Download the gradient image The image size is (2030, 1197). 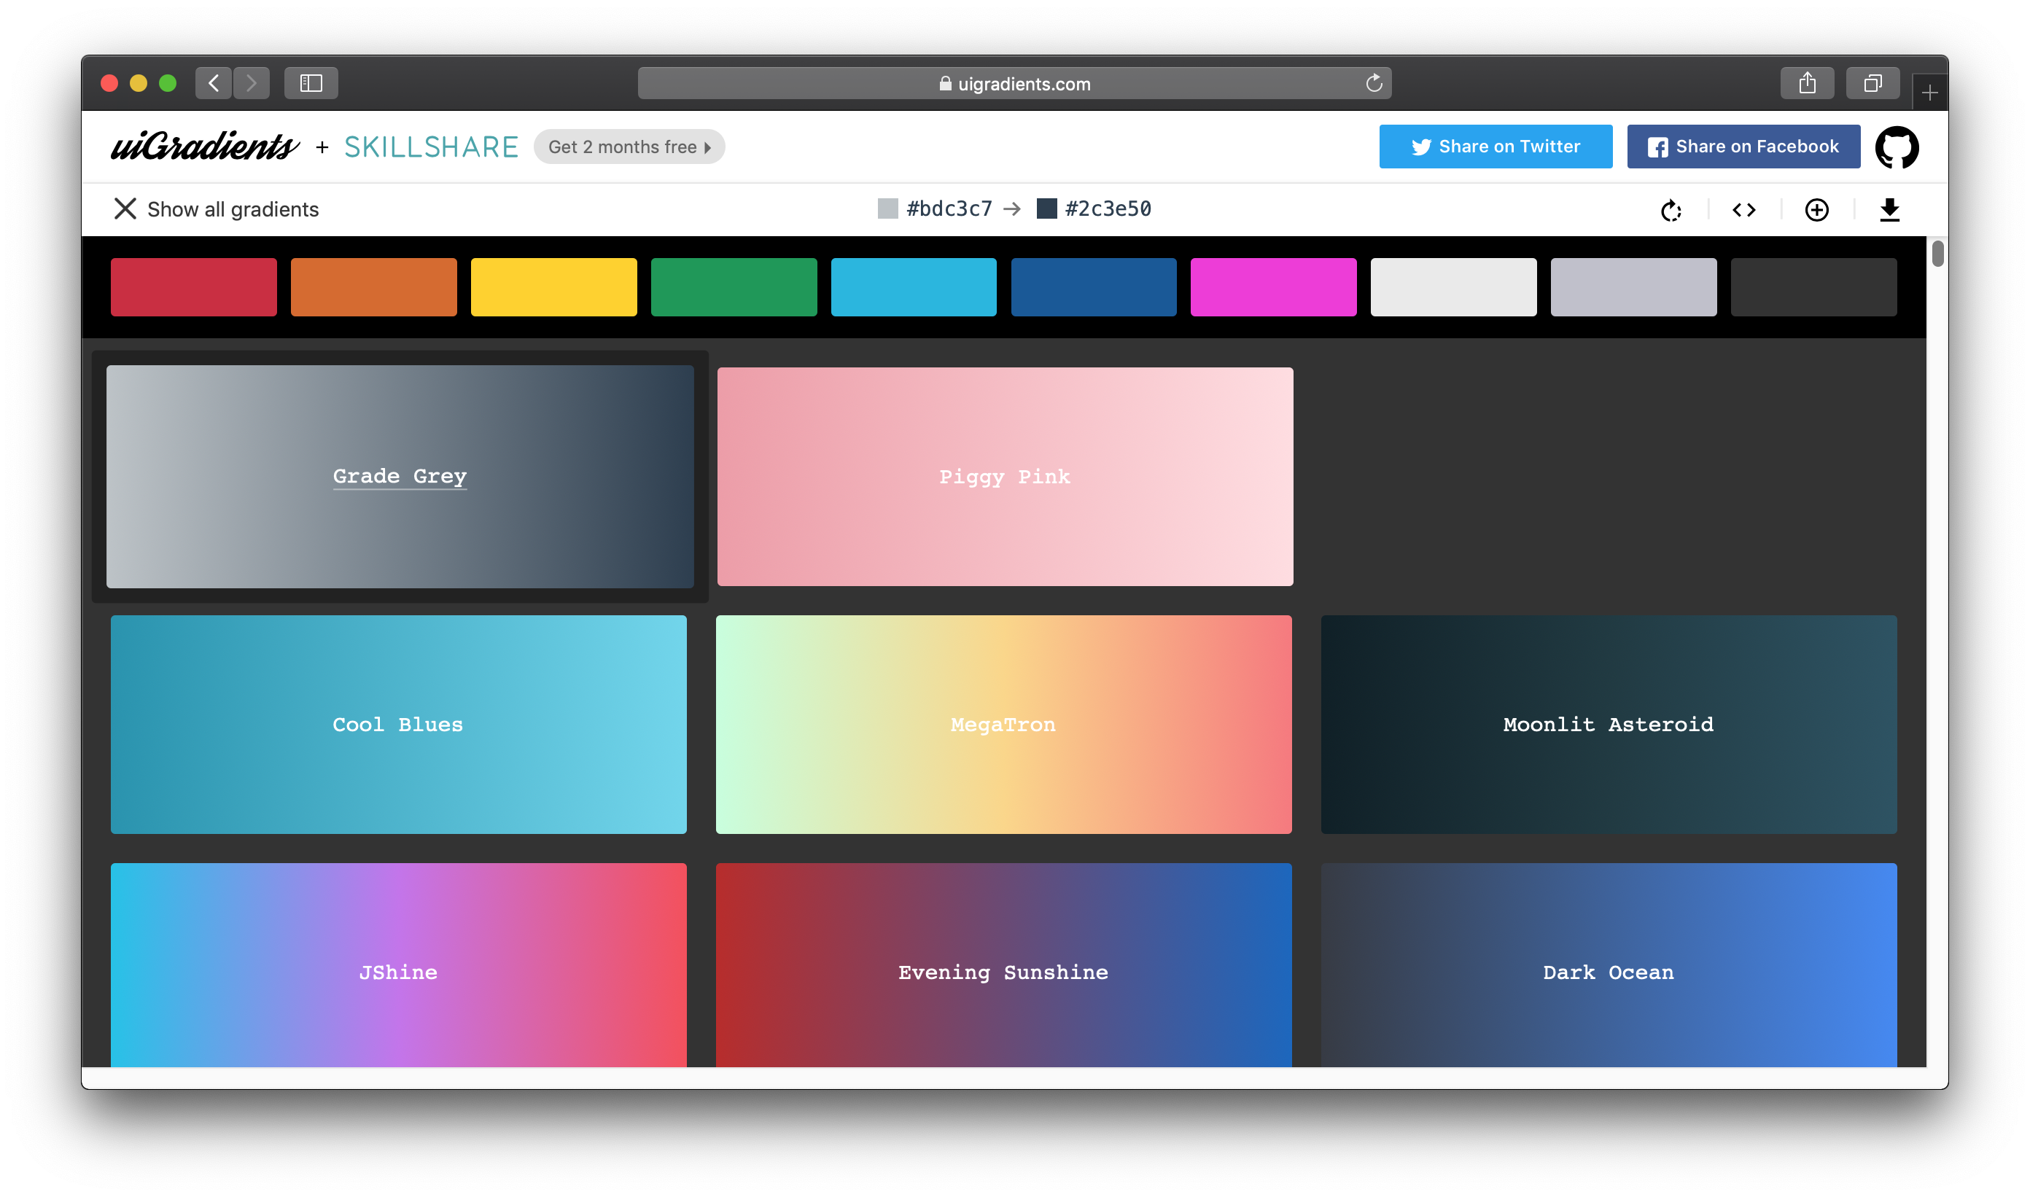click(1889, 210)
